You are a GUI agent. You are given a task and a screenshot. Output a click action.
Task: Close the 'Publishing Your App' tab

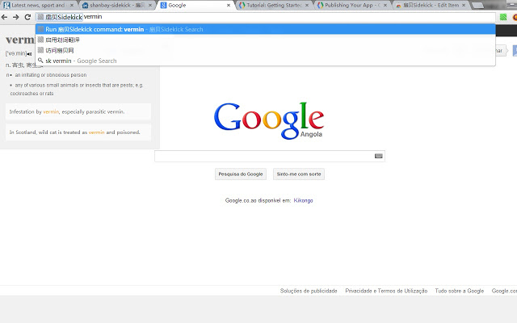pyautogui.click(x=385, y=6)
